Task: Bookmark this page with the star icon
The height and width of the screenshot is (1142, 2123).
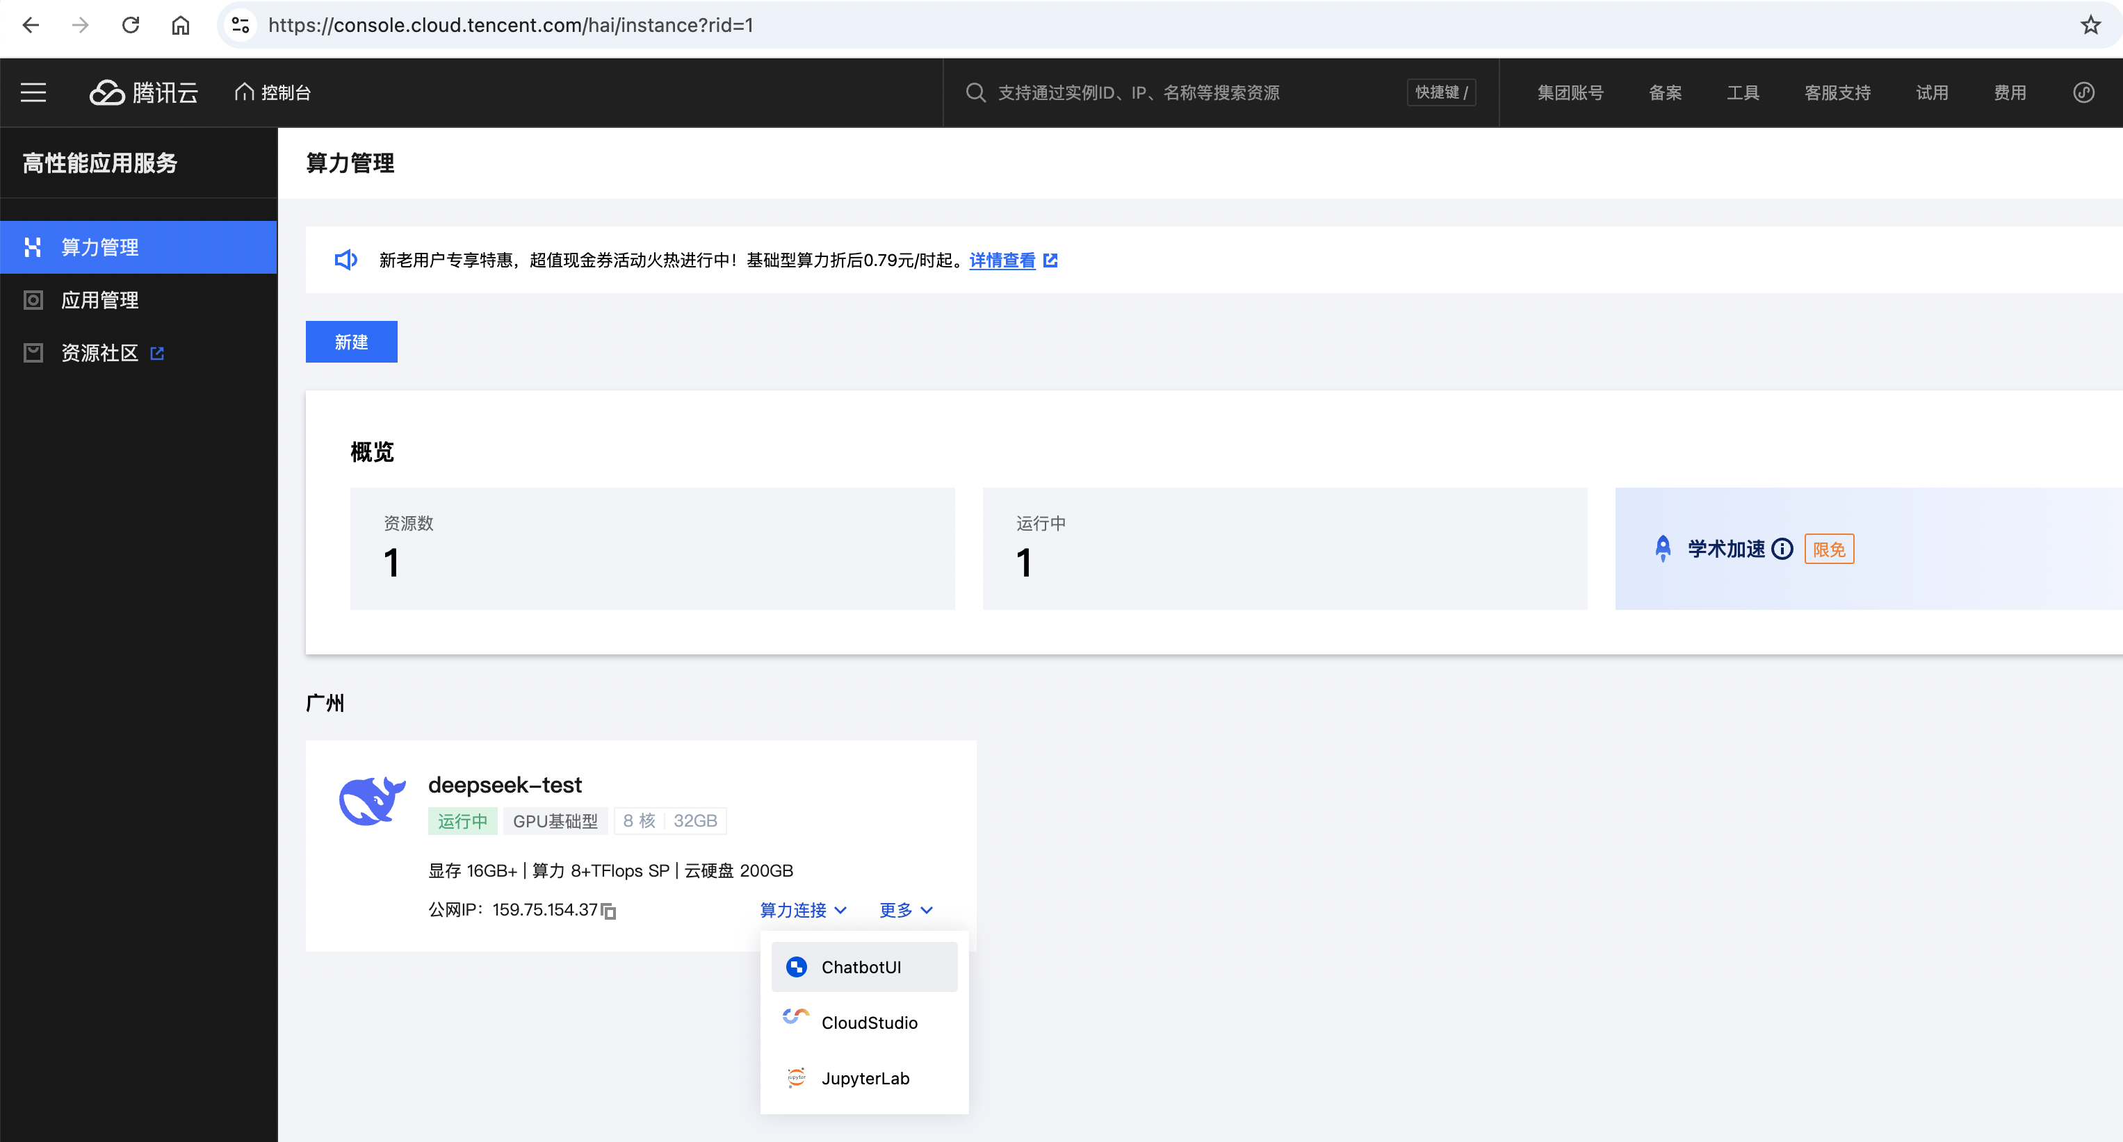Action: click(2090, 25)
